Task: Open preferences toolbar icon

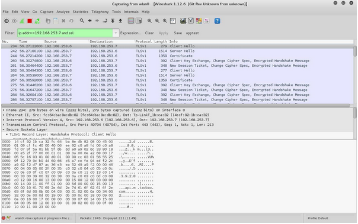Action: (207, 21)
